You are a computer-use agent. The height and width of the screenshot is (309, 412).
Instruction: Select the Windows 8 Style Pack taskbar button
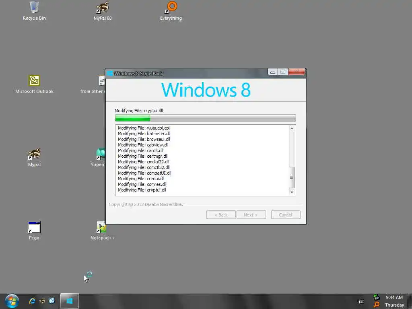click(x=69, y=301)
